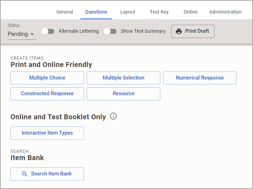Screen dimensions: 253x189
Task: Click the Resource button
Action: point(124,94)
